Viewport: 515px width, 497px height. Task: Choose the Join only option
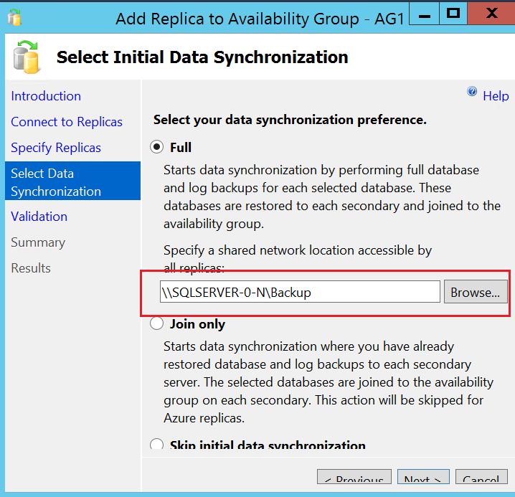(157, 324)
